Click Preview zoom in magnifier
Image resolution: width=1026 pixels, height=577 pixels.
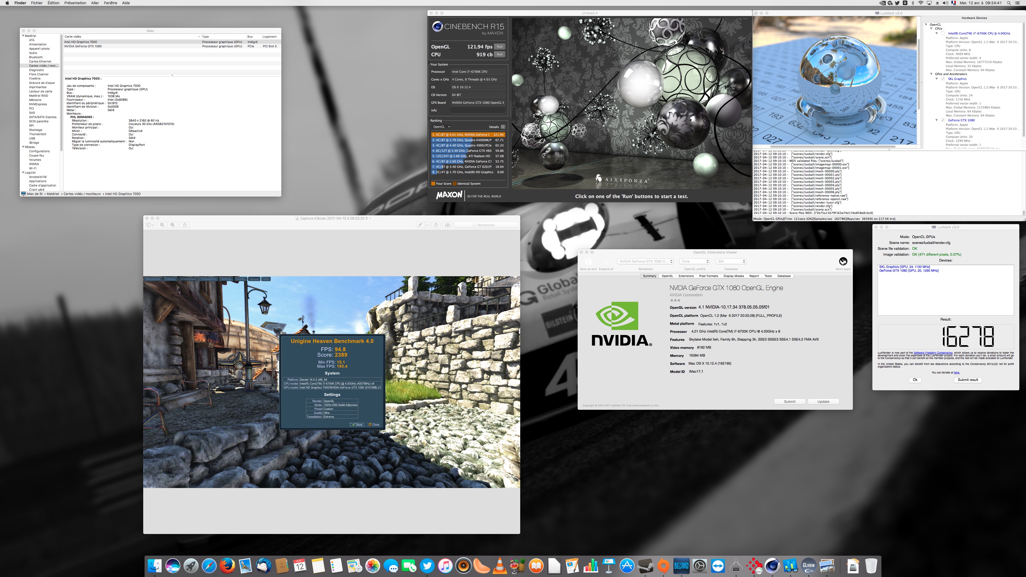pyautogui.click(x=172, y=225)
